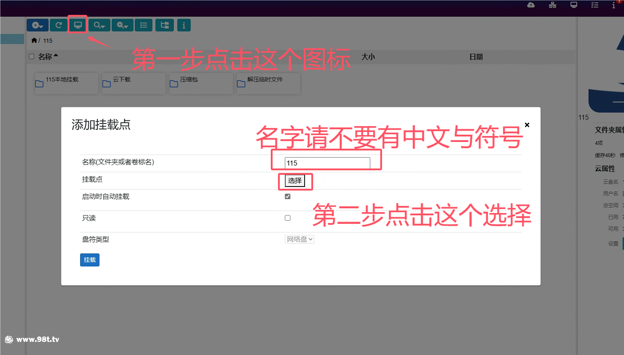Screen dimensions: 624x355
Task: Click the 选择 mount point button
Action: pyautogui.click(x=295, y=181)
